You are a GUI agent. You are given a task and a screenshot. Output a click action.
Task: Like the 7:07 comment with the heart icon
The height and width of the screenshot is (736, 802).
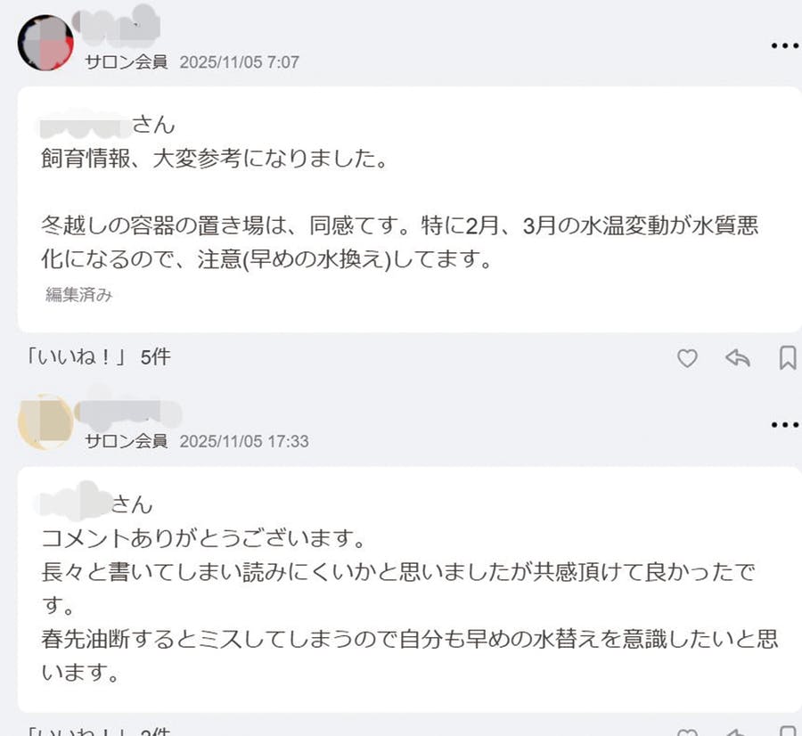coord(687,358)
